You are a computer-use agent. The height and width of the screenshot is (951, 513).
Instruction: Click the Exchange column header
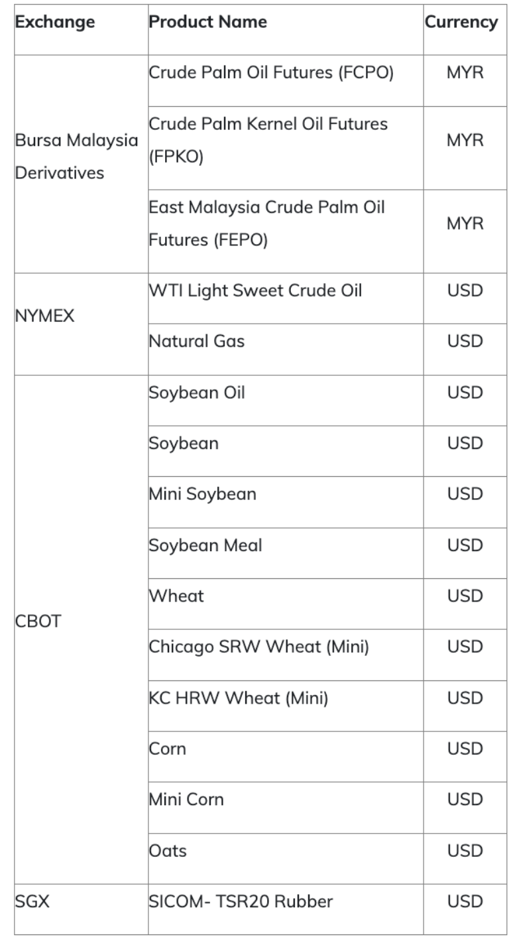[x=55, y=22]
